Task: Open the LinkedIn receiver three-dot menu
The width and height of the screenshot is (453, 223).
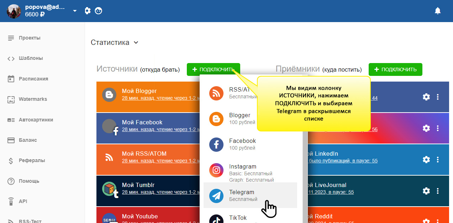Action: tap(438, 160)
